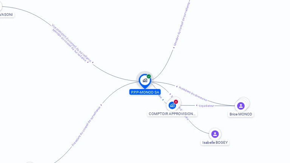Click the arrow marker beside Liquidateur

coord(197,105)
